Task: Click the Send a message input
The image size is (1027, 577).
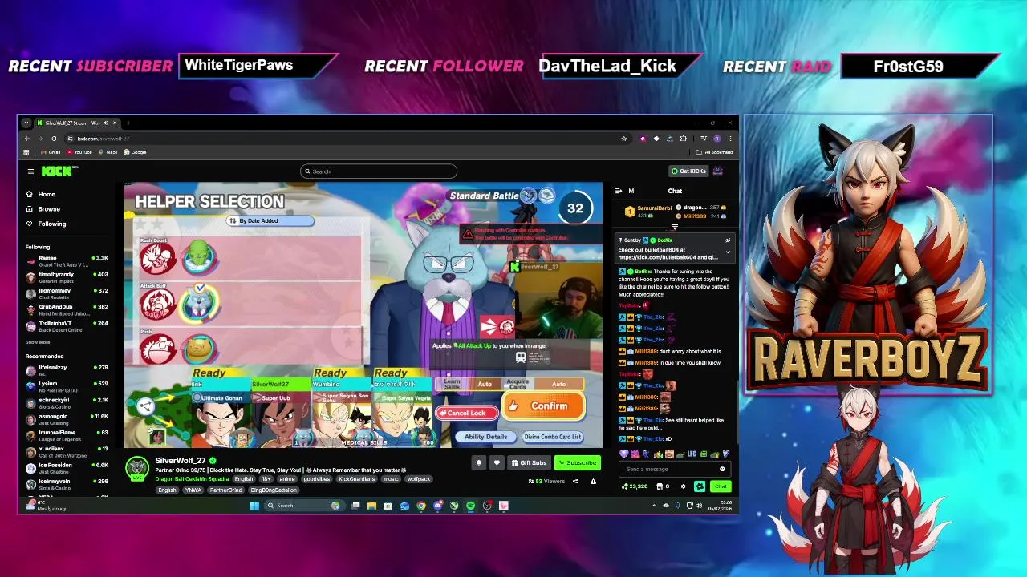Action: click(x=676, y=469)
